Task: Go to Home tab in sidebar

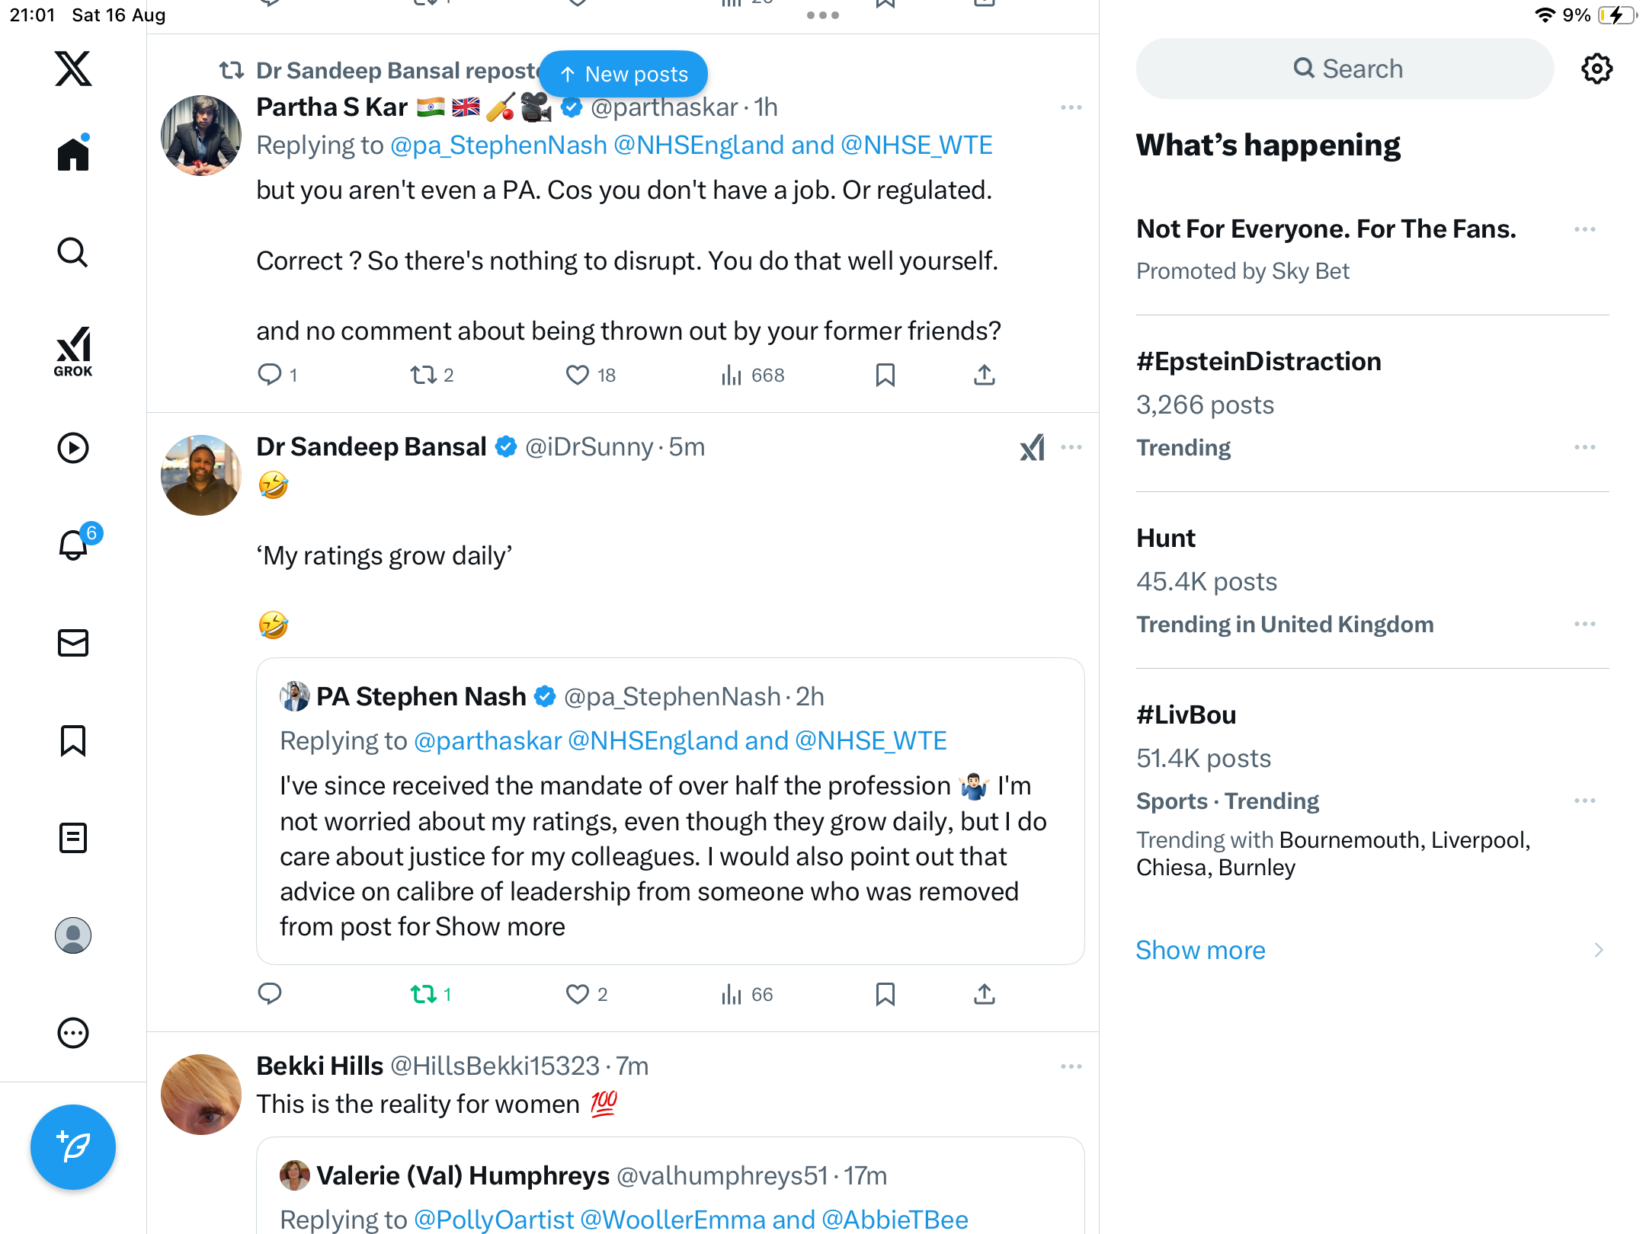Action: [73, 155]
